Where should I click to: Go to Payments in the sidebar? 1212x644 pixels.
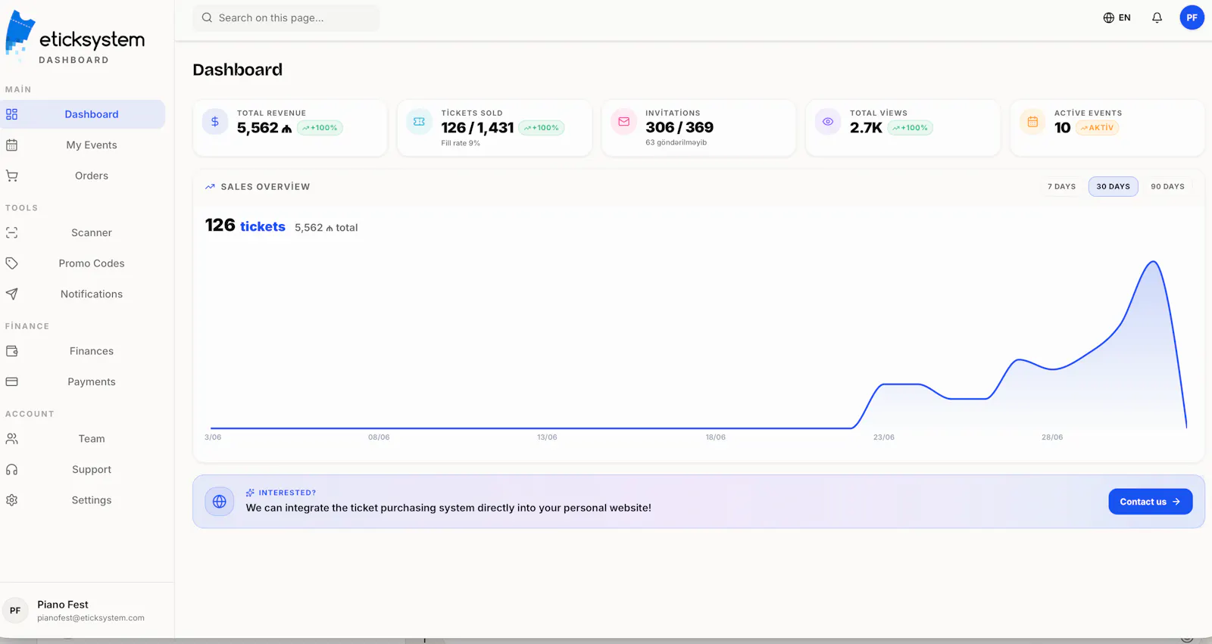click(83, 381)
